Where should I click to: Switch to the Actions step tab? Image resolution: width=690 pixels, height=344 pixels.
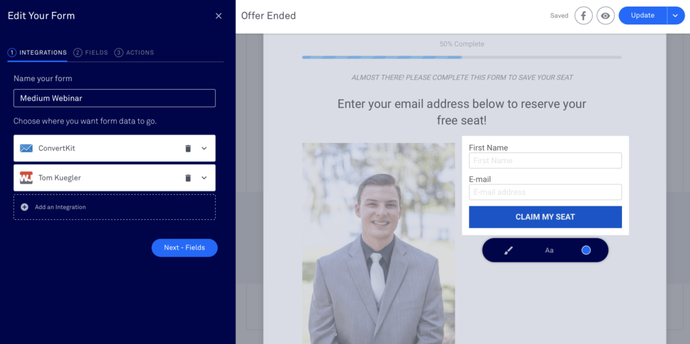pos(134,53)
